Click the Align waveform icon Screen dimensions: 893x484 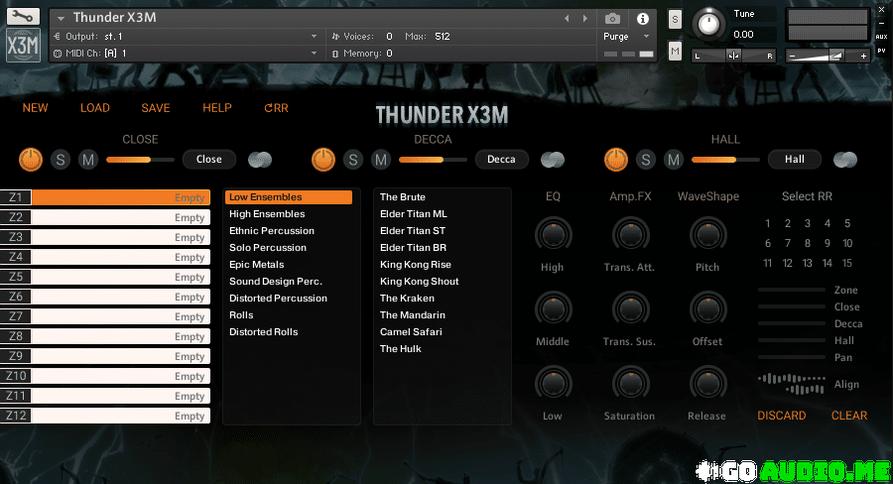(x=790, y=384)
